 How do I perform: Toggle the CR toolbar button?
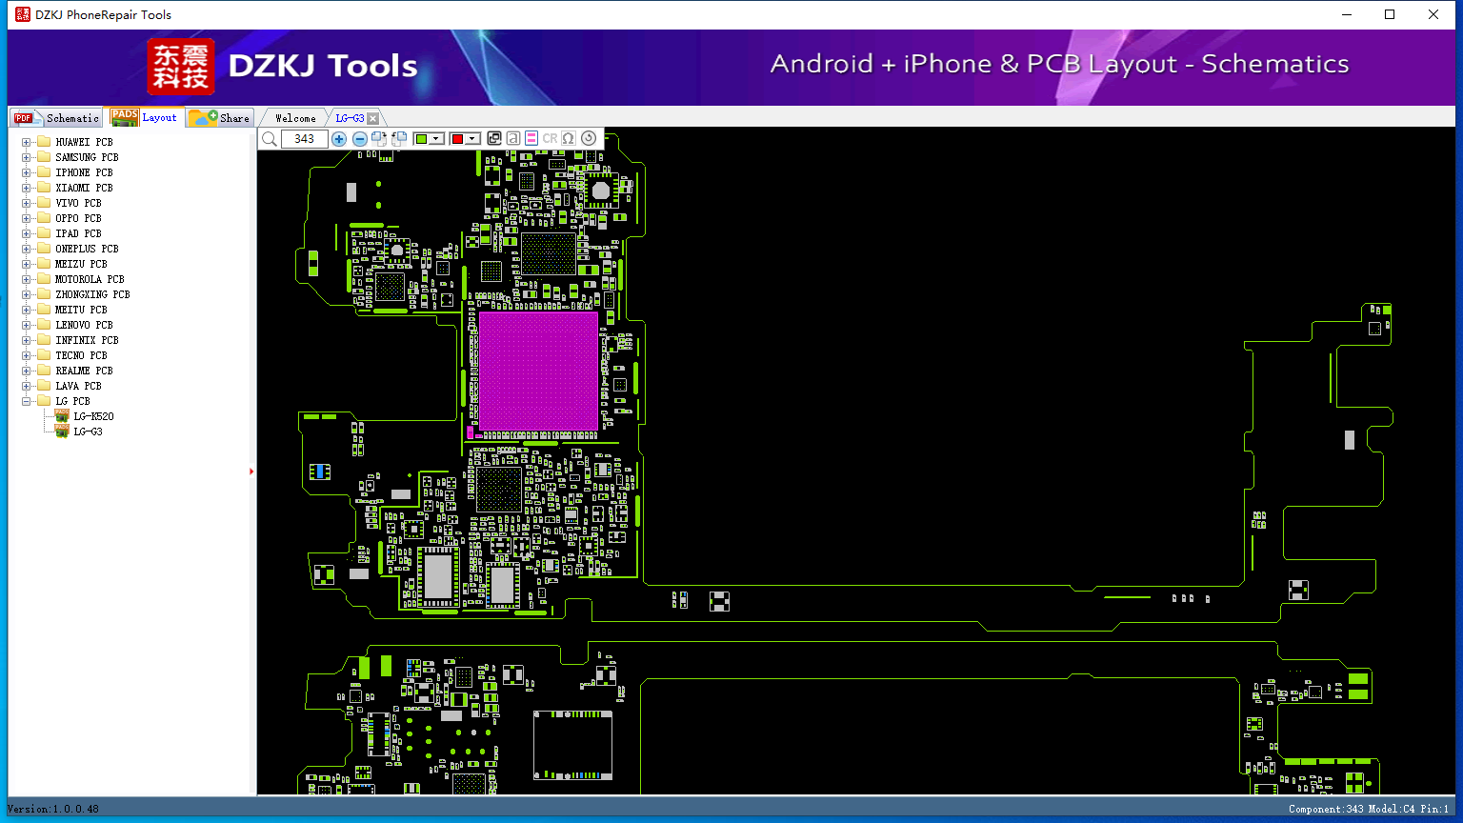tap(550, 139)
